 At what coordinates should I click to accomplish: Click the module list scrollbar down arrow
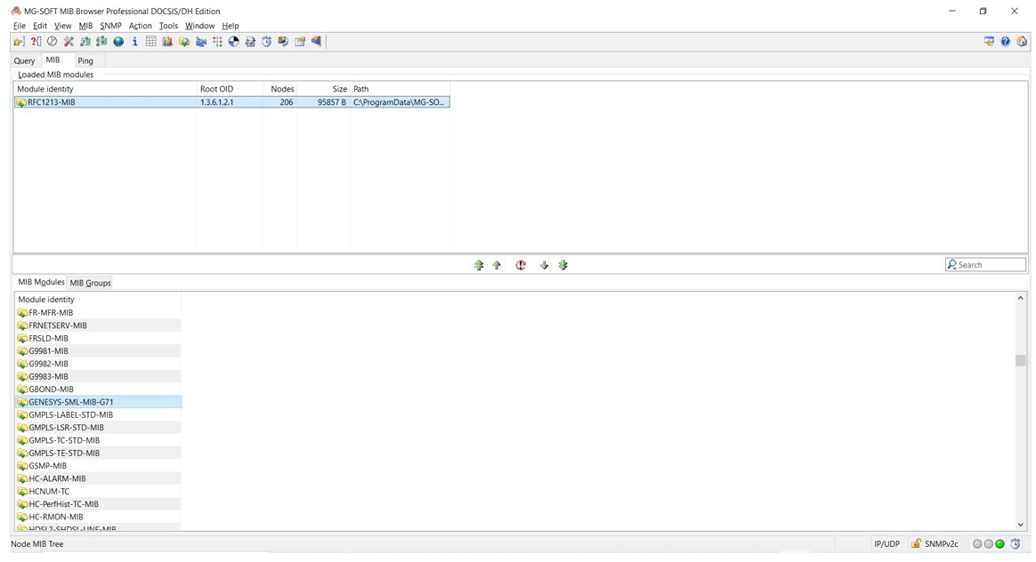pos(1020,525)
